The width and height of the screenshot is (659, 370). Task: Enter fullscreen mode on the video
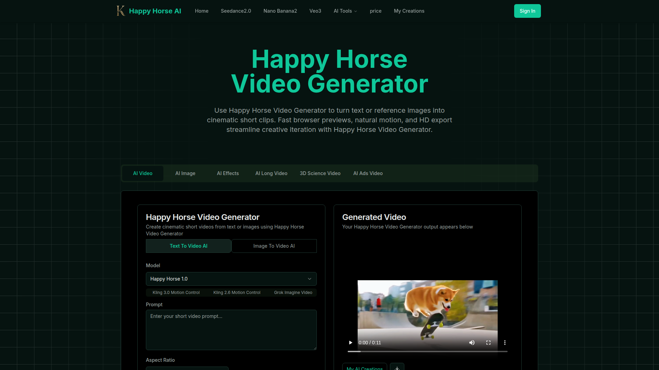[x=488, y=343]
